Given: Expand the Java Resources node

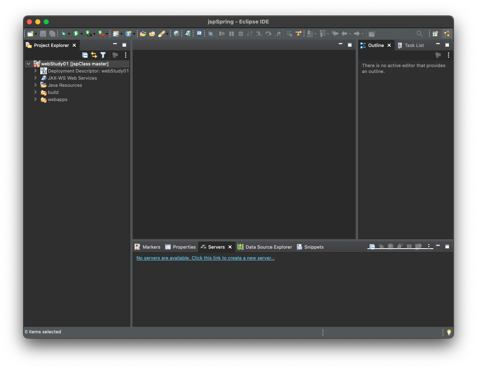Looking at the screenshot, I should (x=36, y=85).
